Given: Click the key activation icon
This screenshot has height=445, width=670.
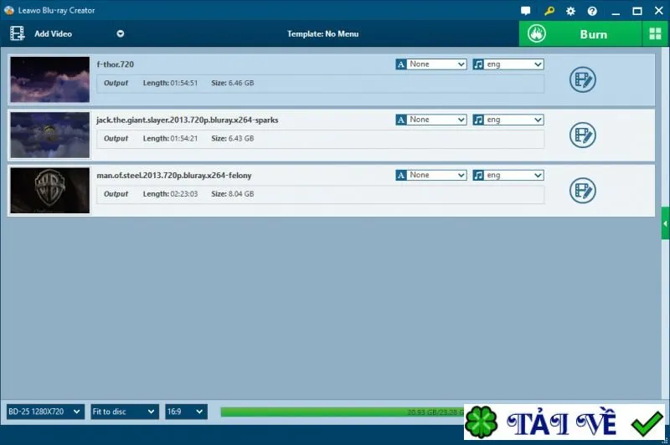Looking at the screenshot, I should (549, 11).
